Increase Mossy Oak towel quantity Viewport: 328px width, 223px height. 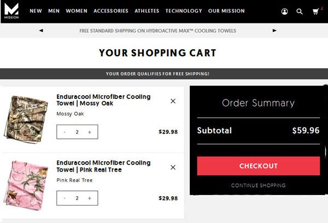[x=90, y=132]
